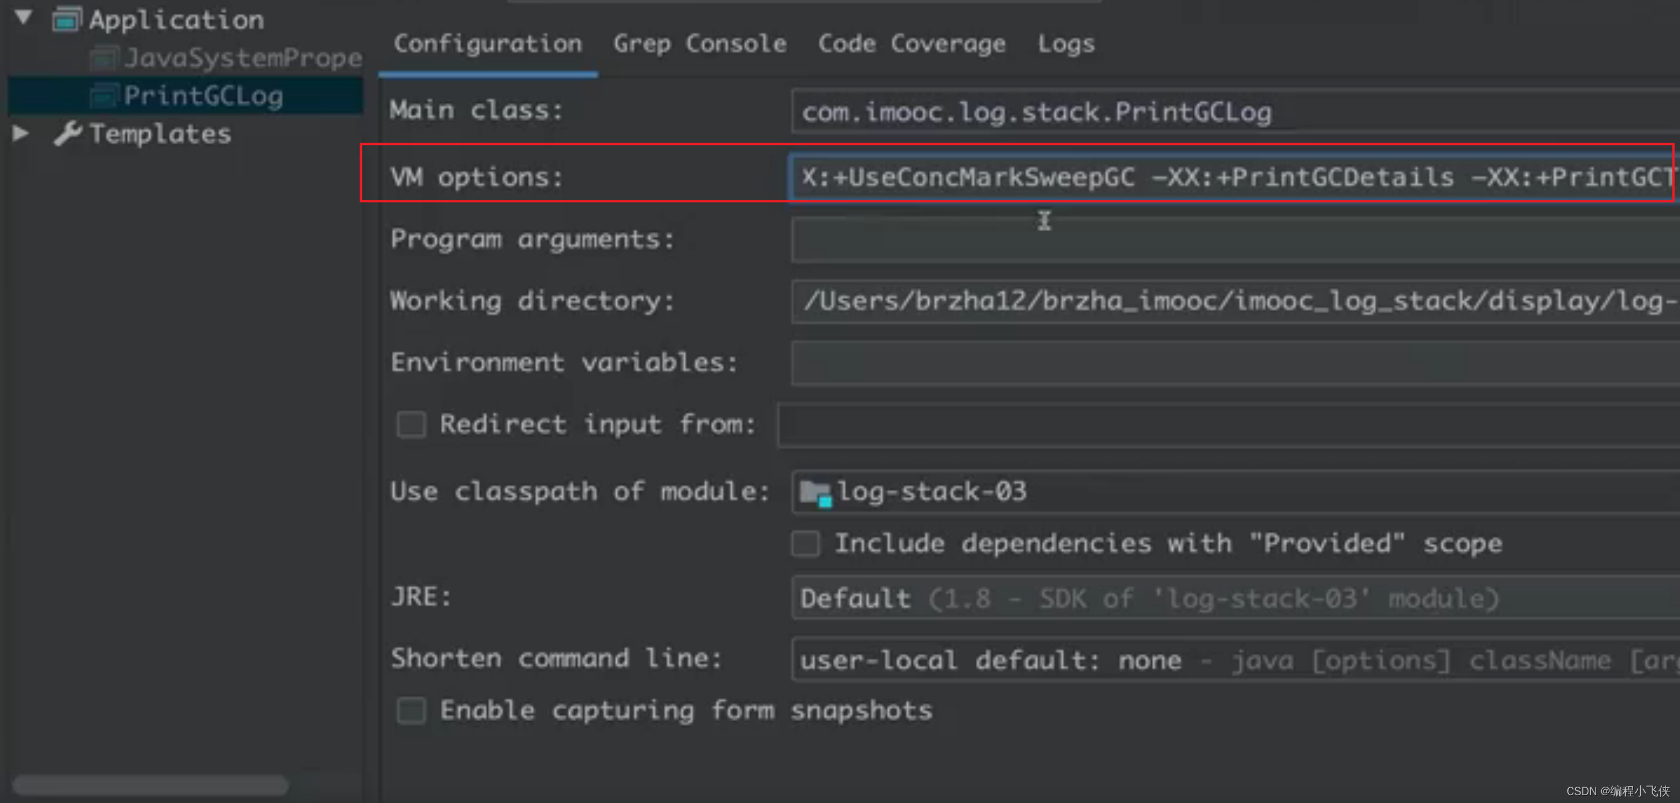Open the Grep Console tab
Screen dimensions: 1680x803
pos(700,44)
